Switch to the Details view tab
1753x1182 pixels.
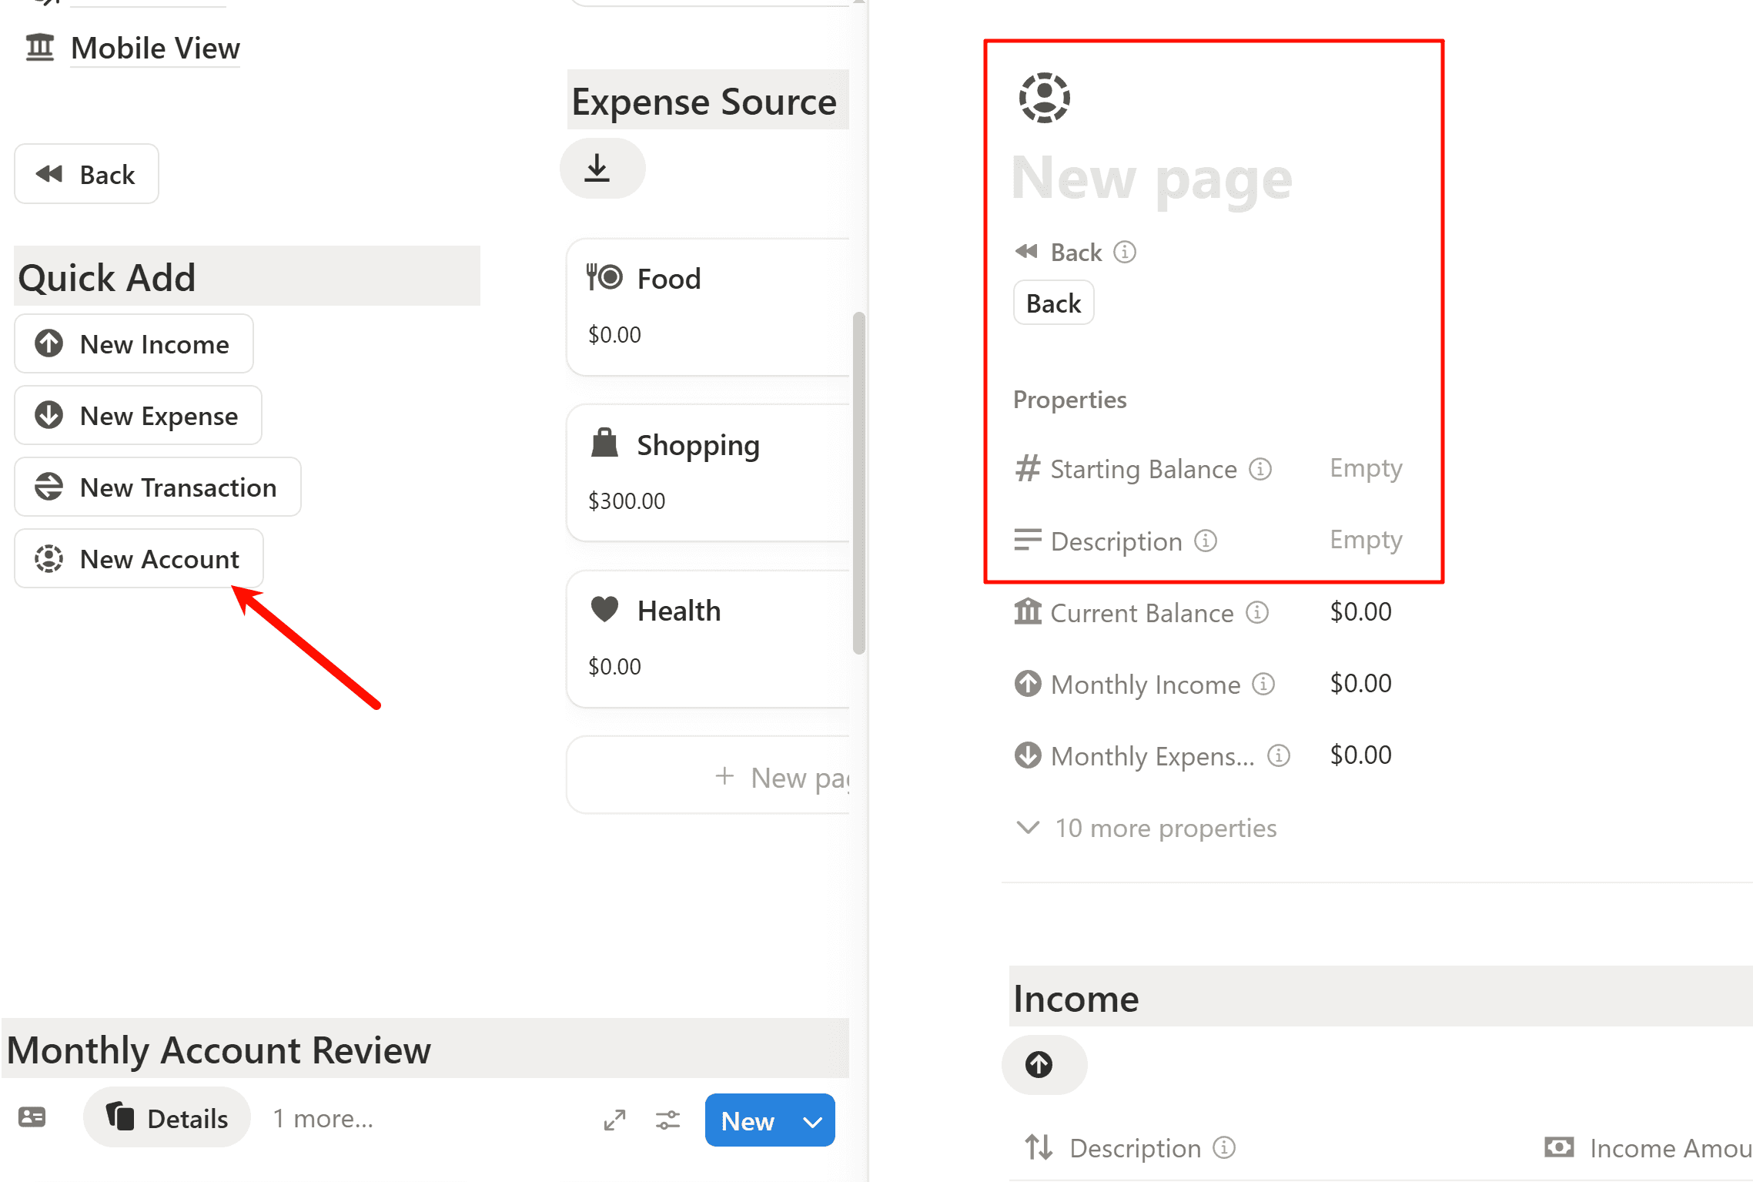(x=167, y=1118)
